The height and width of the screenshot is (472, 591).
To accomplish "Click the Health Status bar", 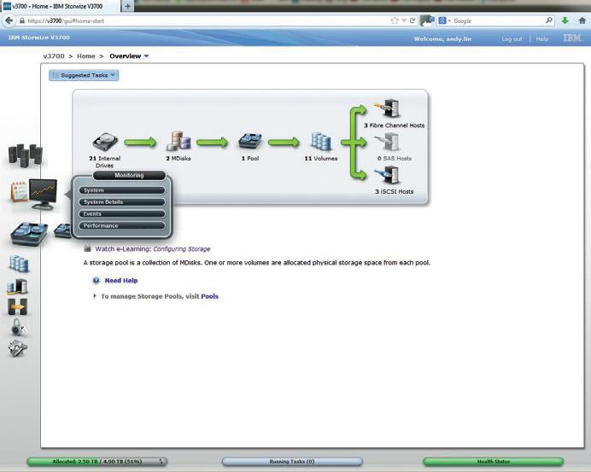I will click(494, 462).
